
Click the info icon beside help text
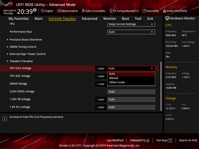(x=5, y=119)
